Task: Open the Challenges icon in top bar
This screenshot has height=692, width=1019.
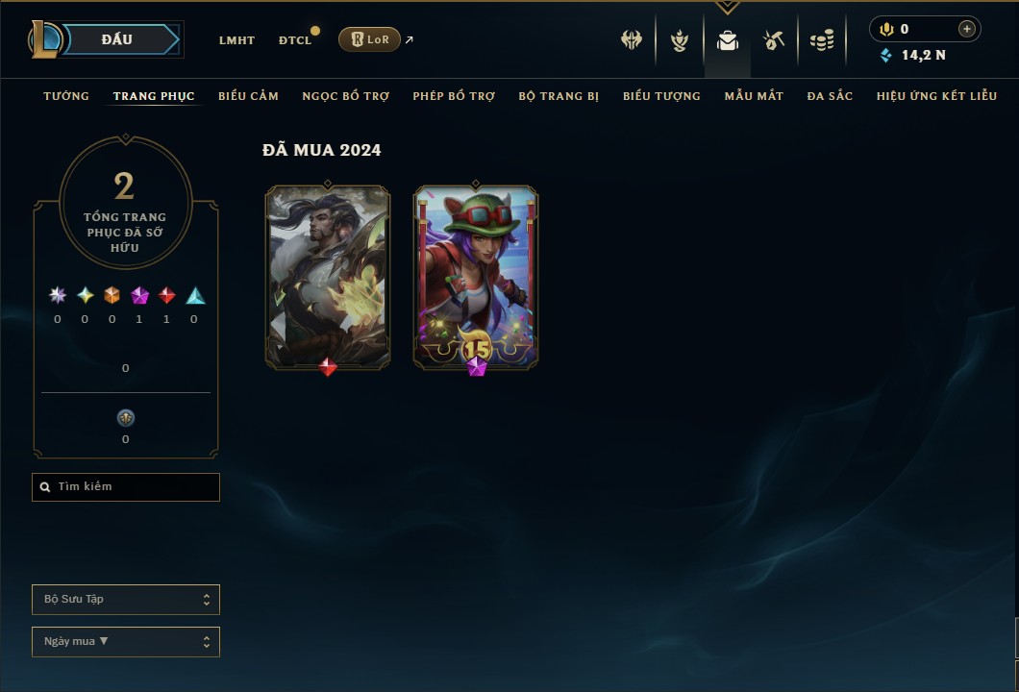Action: pyautogui.click(x=680, y=40)
